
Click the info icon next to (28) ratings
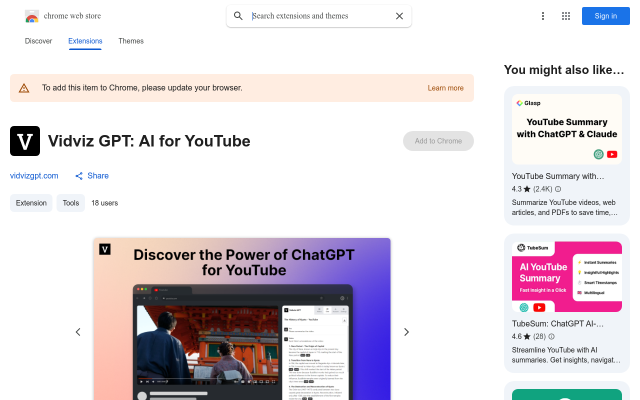[551, 336]
